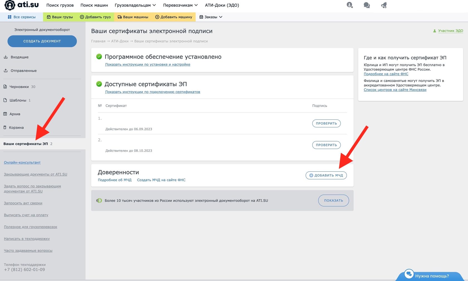Screen dimensions: 468x281
Task: Click СОЗДАТЬ ДОКУМЕНТ button
Action: [x=42, y=41]
